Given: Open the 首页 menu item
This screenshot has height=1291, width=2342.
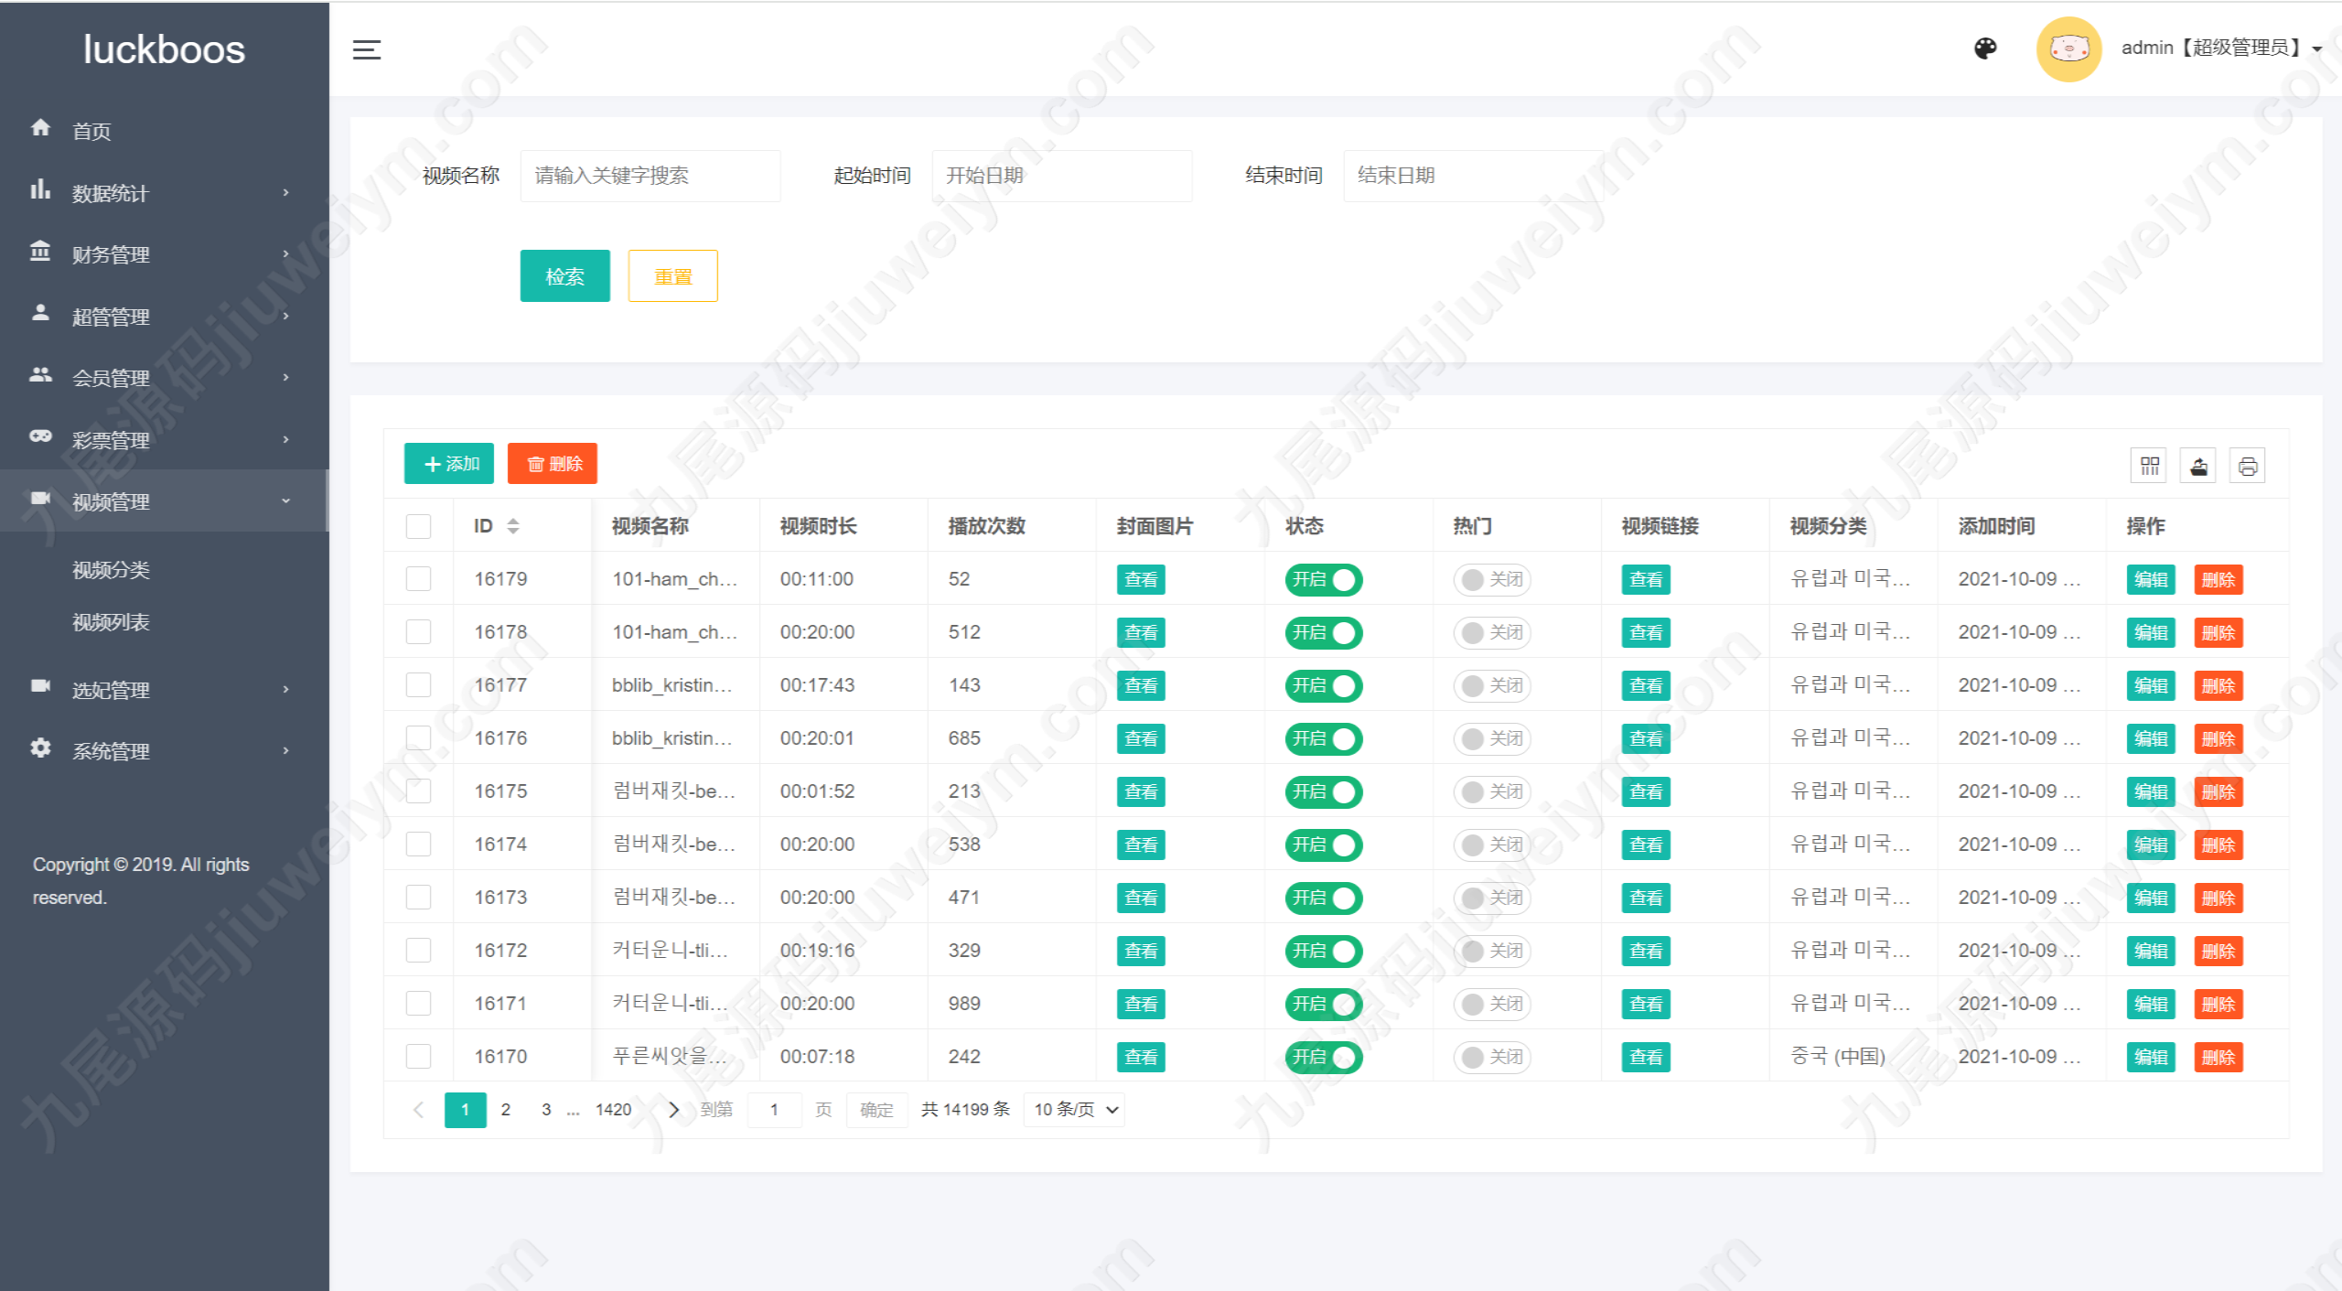Looking at the screenshot, I should point(165,130).
